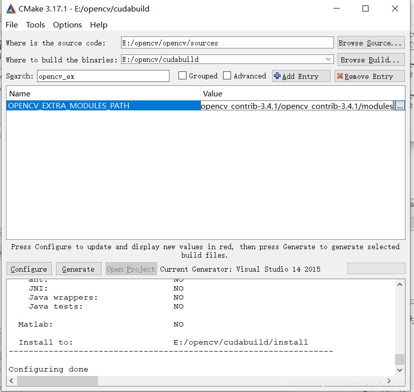Expand the build binaries path dropdown

(328, 59)
